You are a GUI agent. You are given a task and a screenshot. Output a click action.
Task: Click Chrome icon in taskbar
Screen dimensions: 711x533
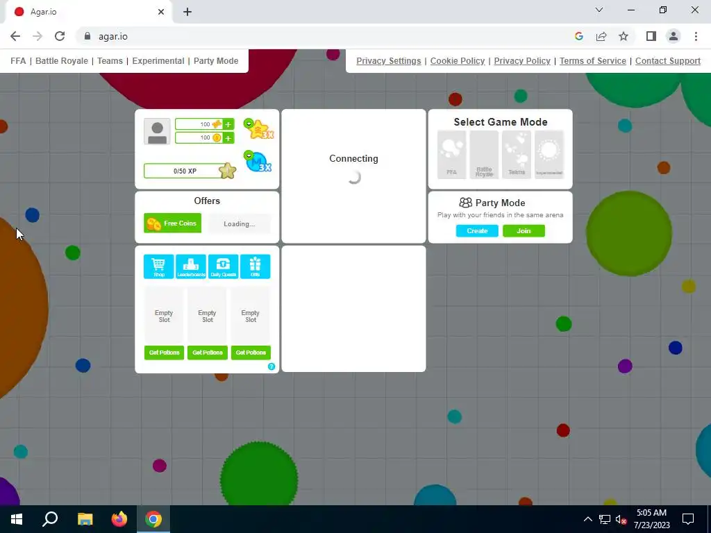click(153, 519)
